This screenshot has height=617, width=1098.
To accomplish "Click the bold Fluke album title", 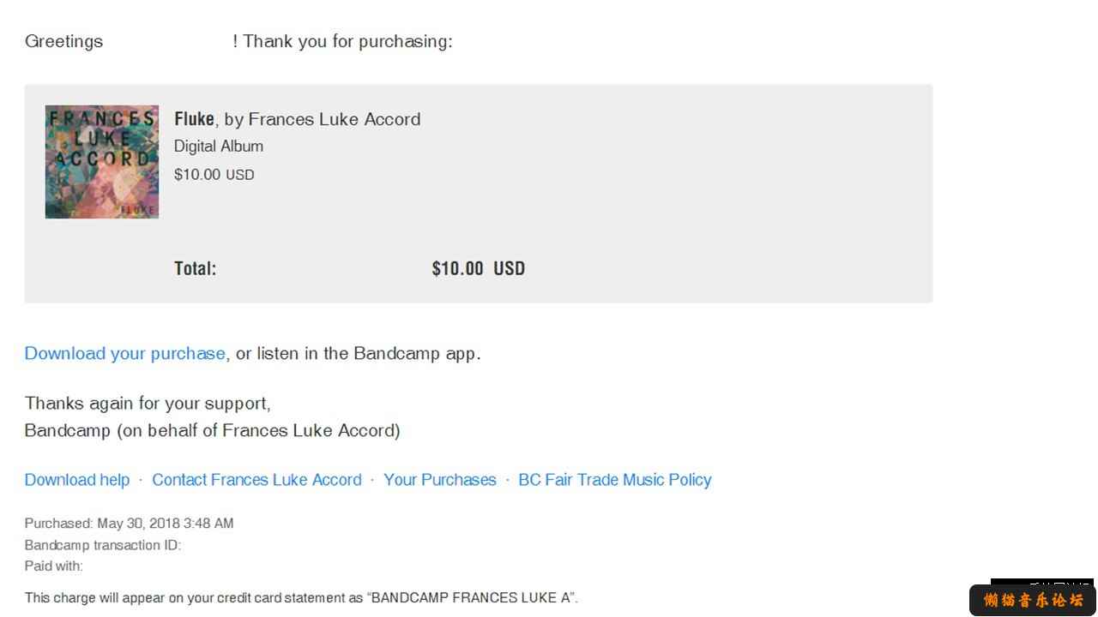I will [194, 119].
